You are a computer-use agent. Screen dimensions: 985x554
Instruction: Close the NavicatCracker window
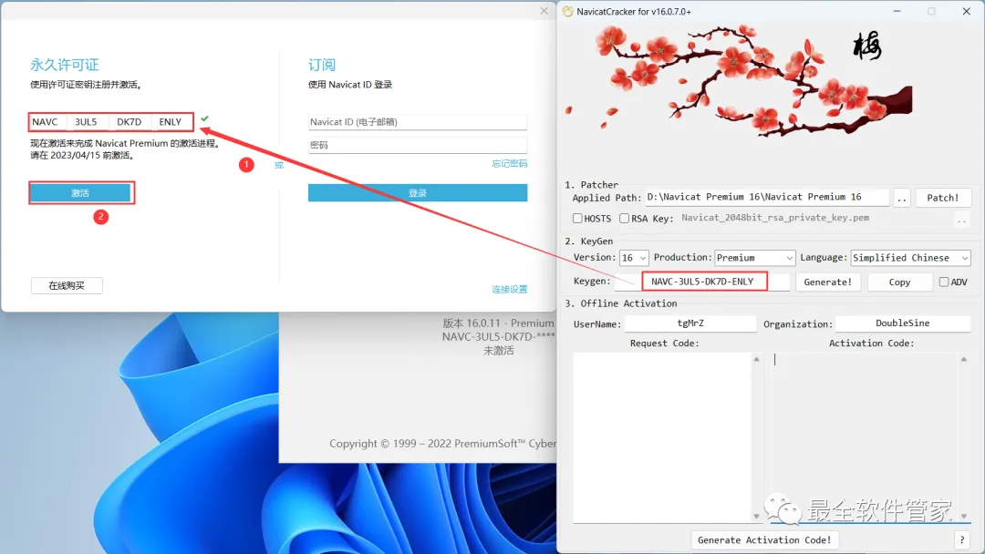[x=966, y=11]
